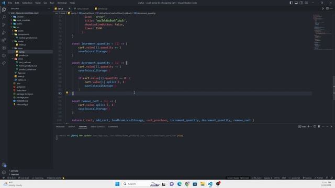
Task: Split the editor to the right
Action: point(327,8)
